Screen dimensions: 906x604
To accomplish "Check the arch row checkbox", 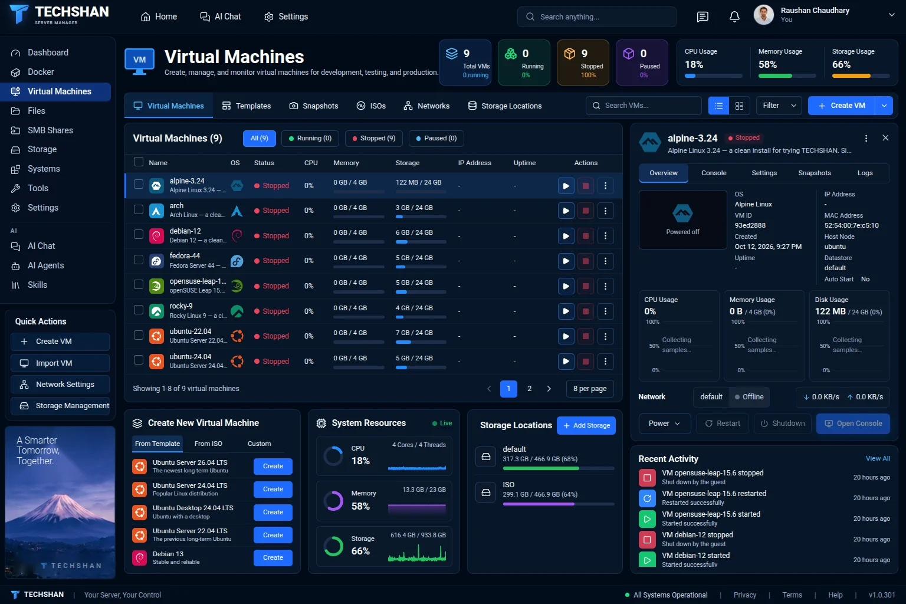I will coord(139,209).
